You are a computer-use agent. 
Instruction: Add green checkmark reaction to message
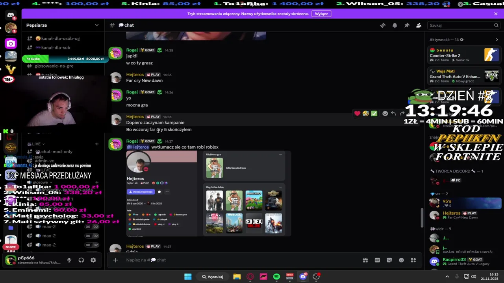click(374, 114)
